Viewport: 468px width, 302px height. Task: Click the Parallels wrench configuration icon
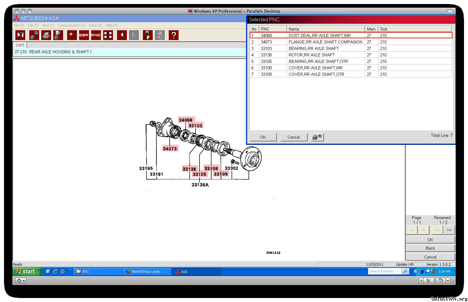click(x=428, y=280)
